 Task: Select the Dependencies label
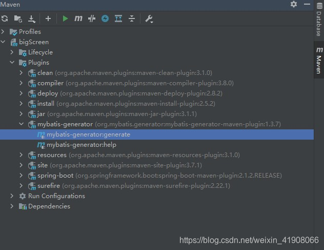49,206
